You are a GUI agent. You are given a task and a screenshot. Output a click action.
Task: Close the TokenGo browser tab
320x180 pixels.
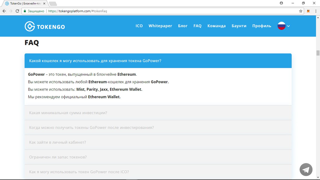pos(45,3)
